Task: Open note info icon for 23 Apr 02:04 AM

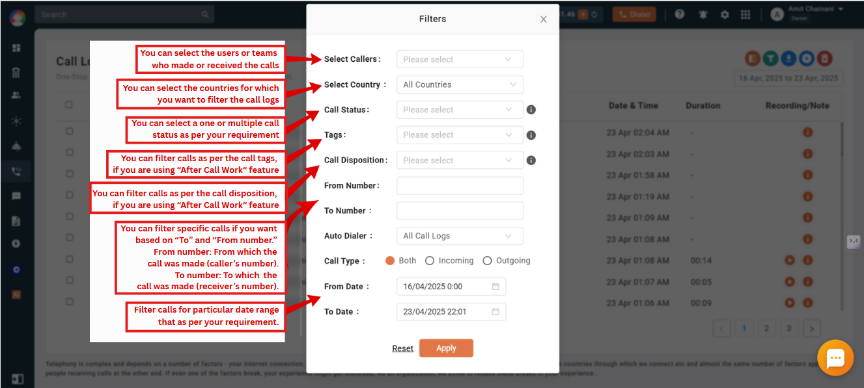Action: click(807, 133)
